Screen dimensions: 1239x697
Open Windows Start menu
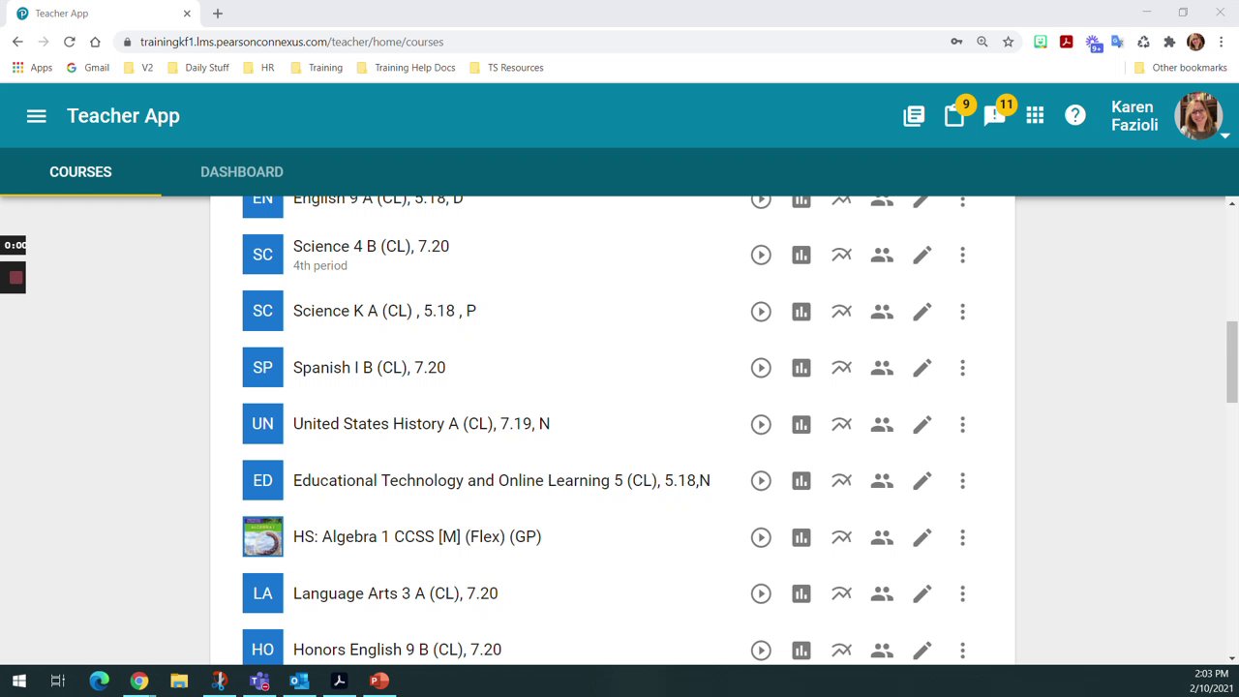click(x=19, y=681)
